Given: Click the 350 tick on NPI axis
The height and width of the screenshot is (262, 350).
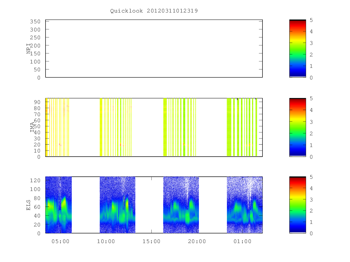Looking at the screenshot, I should pos(35,22).
